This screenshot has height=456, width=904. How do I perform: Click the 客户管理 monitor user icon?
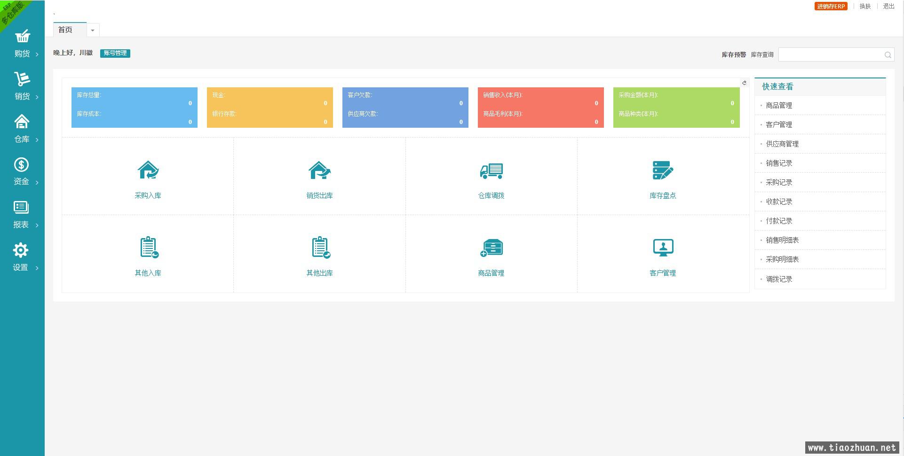tap(663, 247)
